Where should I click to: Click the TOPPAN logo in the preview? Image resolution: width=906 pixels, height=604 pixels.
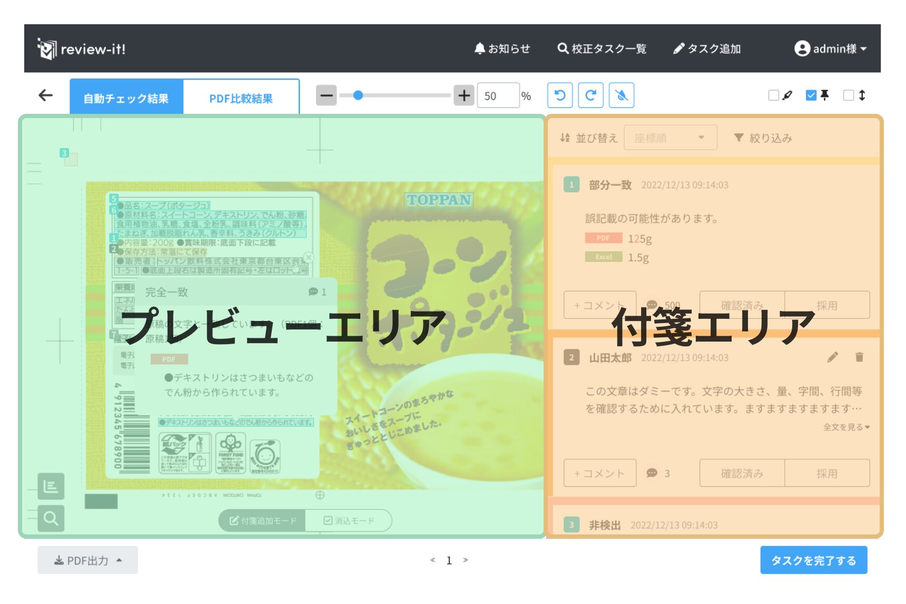coord(439,200)
